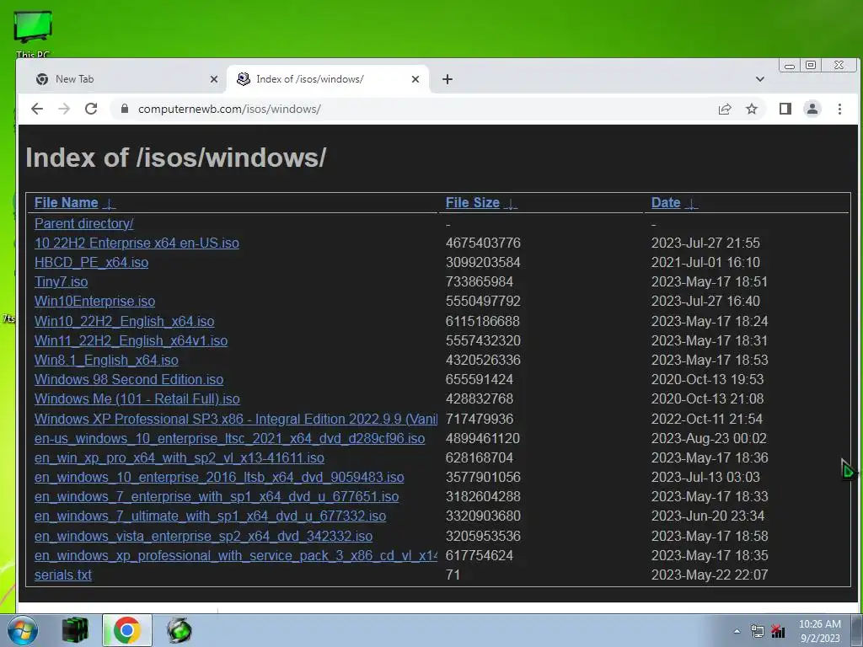Sort by File Name column header
The width and height of the screenshot is (863, 647).
pos(66,202)
